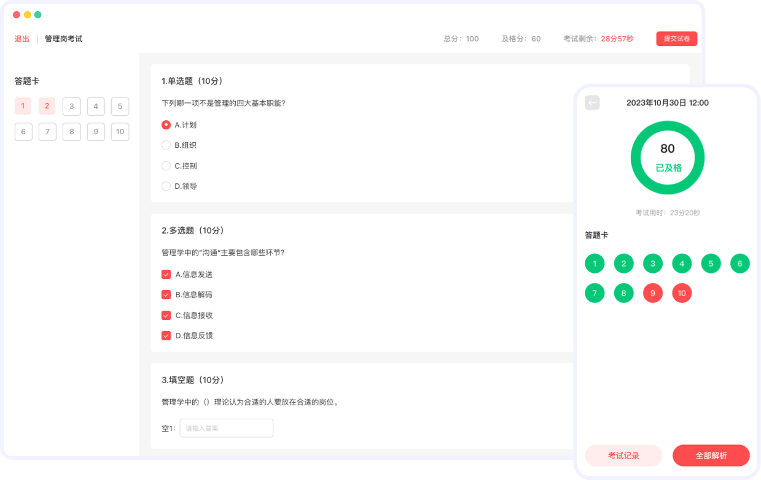The height and width of the screenshot is (480, 761).
Task: Uncheck option A.信息发送 in the multi-choice question
Action: click(x=166, y=274)
